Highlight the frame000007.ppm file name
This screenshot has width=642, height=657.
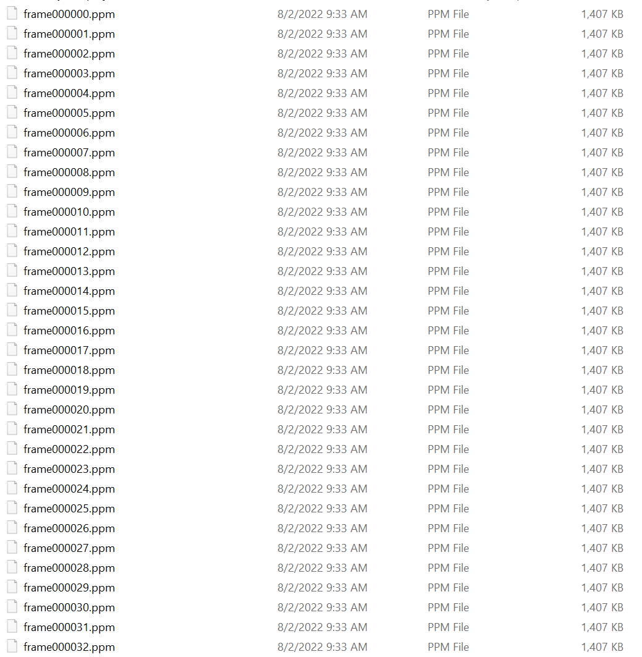69,153
